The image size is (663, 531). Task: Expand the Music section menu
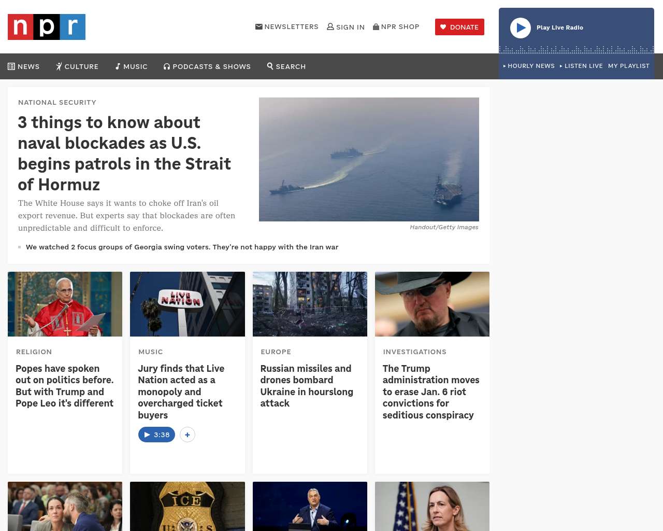coord(132,66)
